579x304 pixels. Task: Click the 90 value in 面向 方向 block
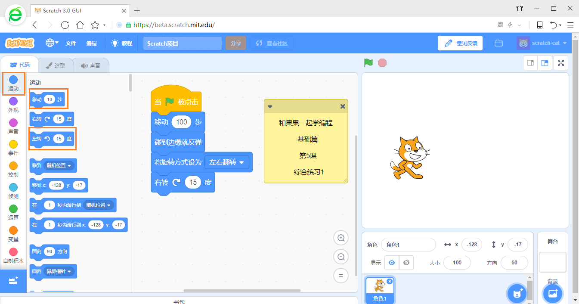click(x=50, y=251)
